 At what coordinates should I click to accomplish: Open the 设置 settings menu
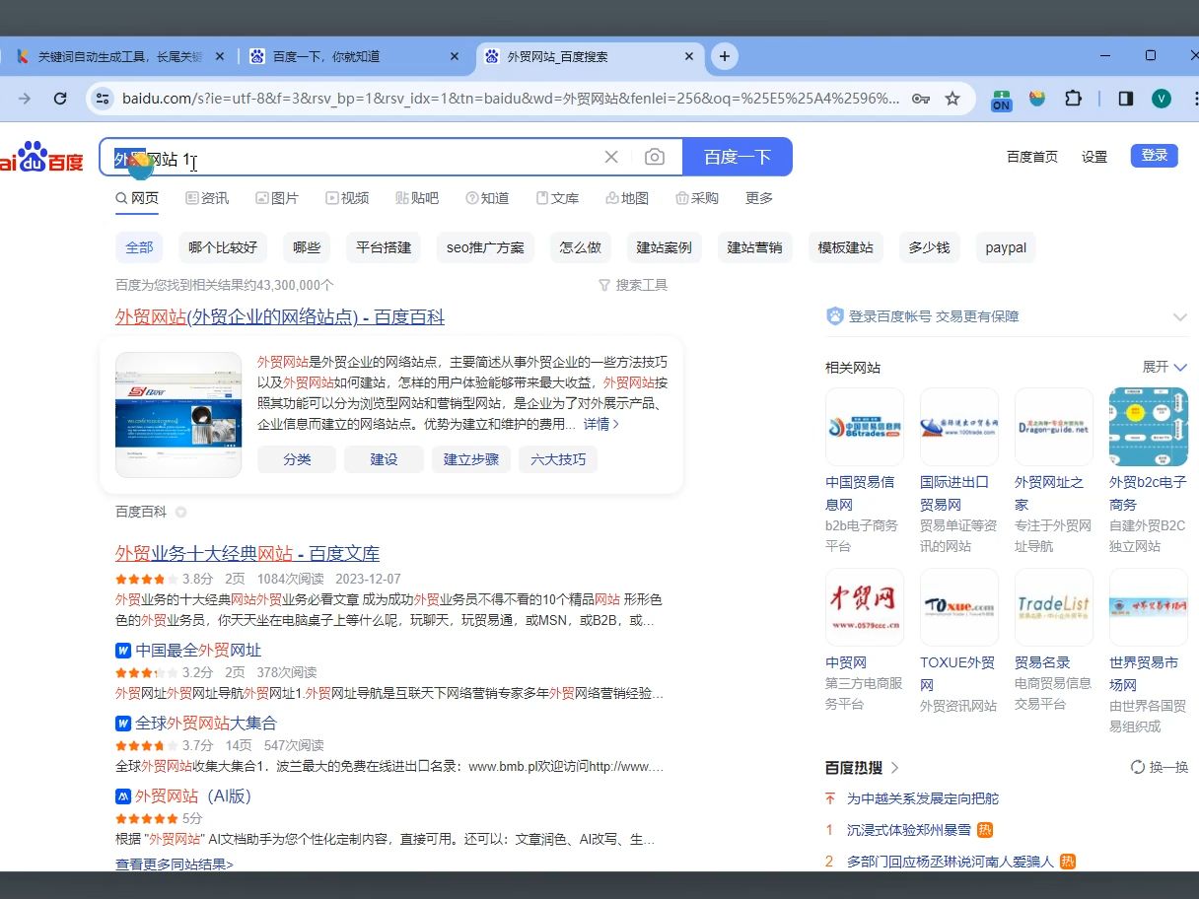[x=1094, y=157]
